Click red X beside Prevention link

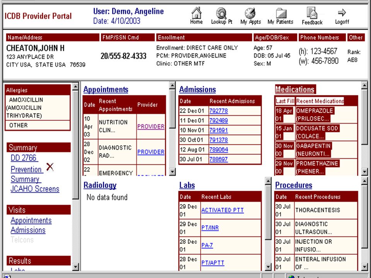[50, 167]
